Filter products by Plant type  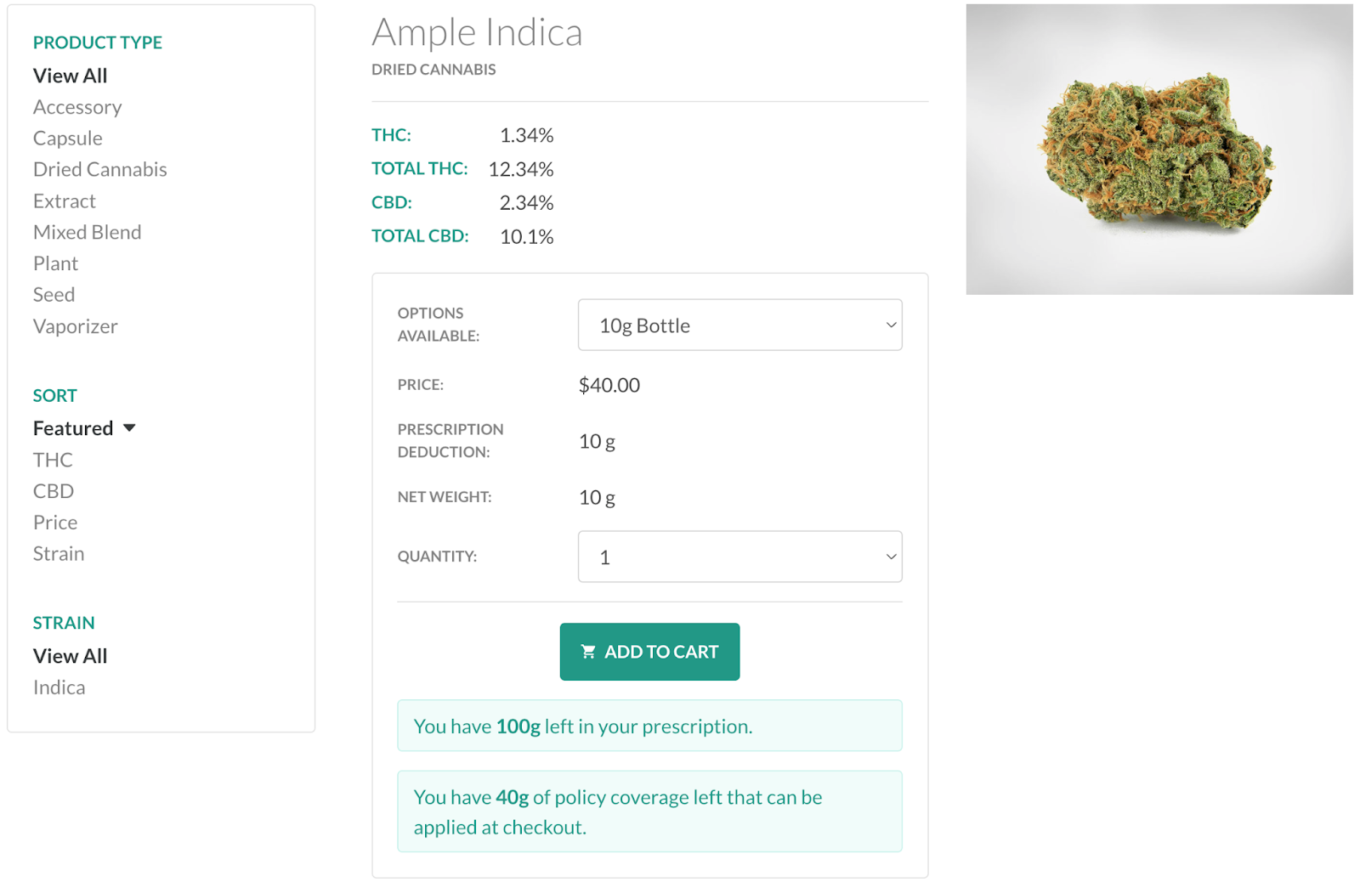[56, 263]
